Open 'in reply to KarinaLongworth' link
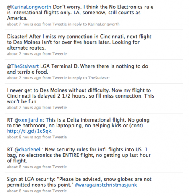The image size is (189, 196). click(94, 24)
